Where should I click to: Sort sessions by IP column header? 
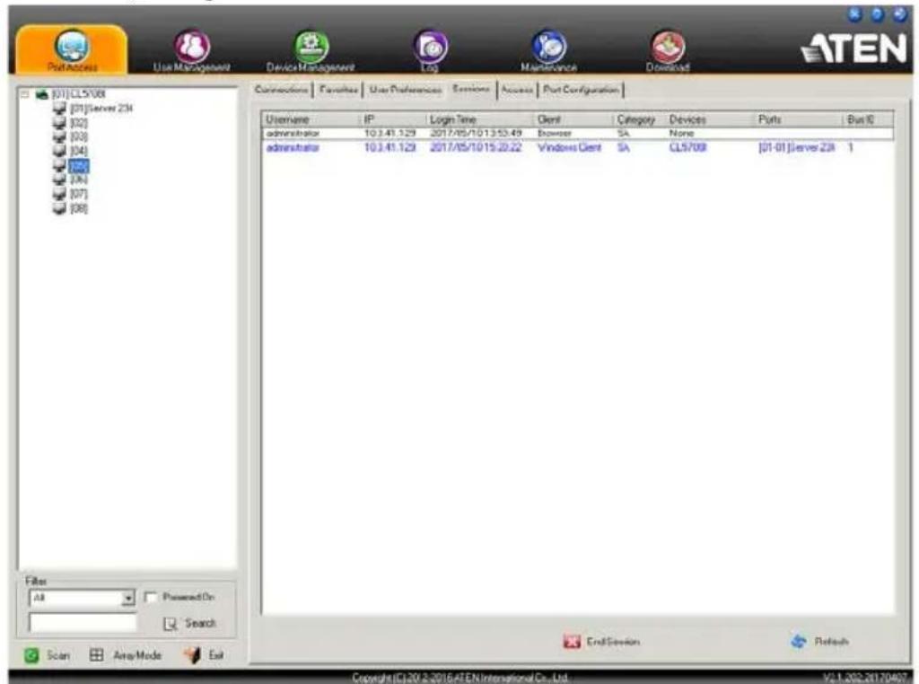click(391, 119)
